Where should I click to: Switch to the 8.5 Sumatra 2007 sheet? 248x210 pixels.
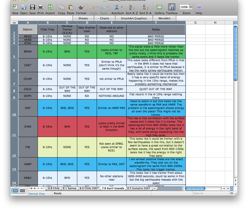tap(139, 188)
